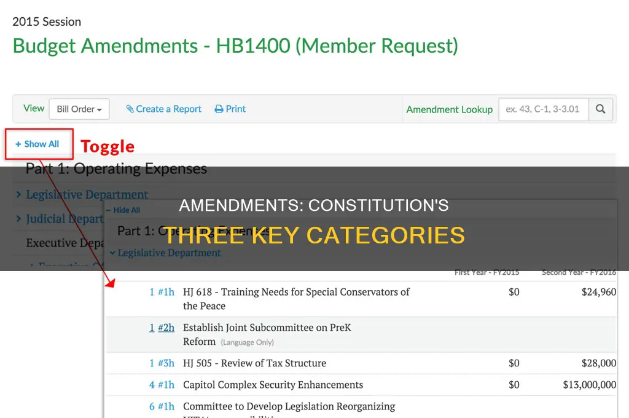Viewport: 629px width, 418px height.
Task: Toggle Show All to expand every amendment
Action: click(x=38, y=144)
